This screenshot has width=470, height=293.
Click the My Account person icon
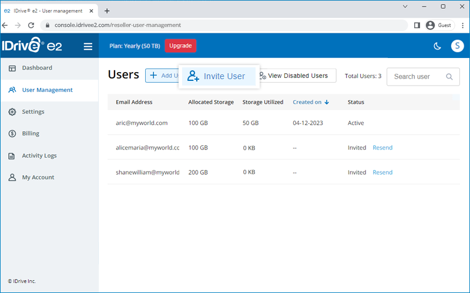tap(12, 178)
